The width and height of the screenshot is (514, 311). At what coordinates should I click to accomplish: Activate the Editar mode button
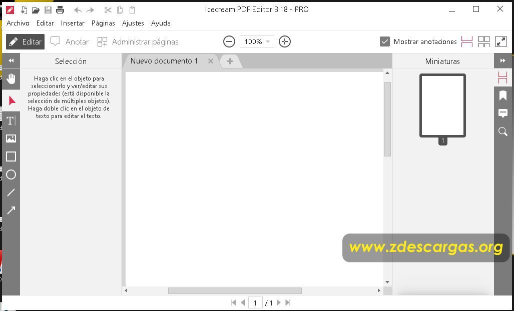click(x=25, y=41)
